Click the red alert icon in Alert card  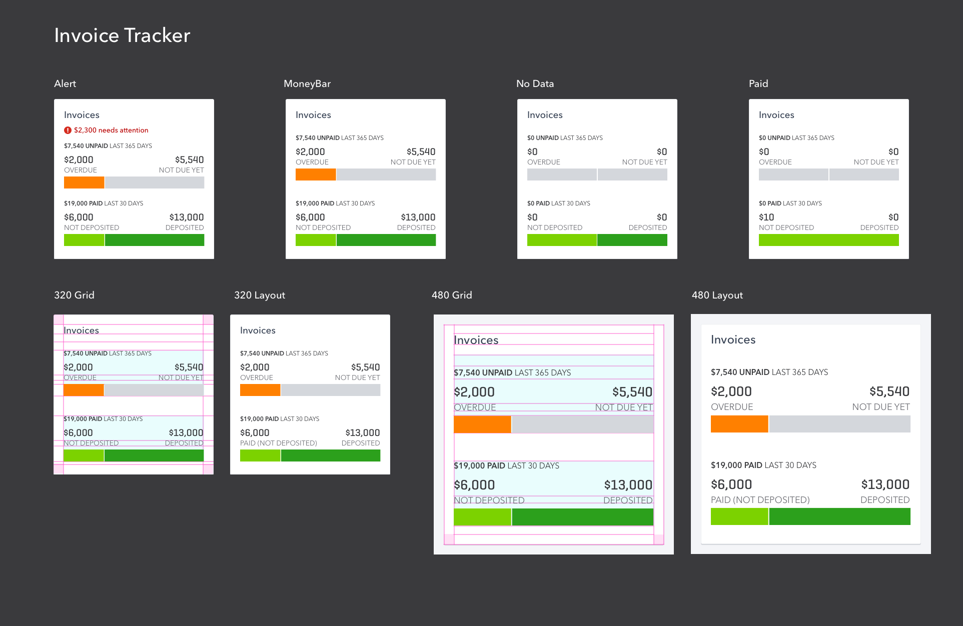[68, 130]
